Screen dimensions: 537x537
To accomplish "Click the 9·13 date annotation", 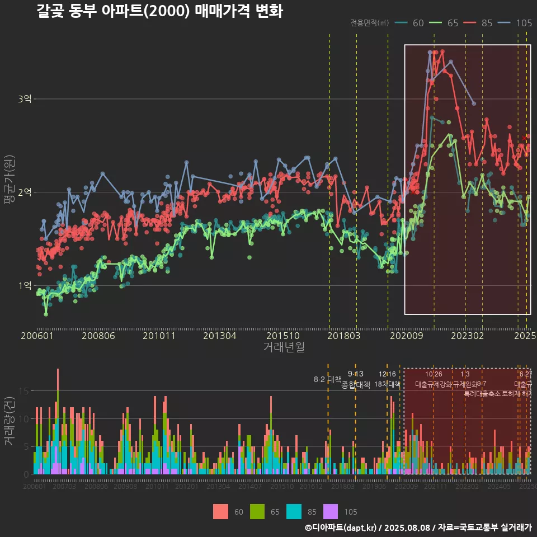I will click(x=356, y=374).
